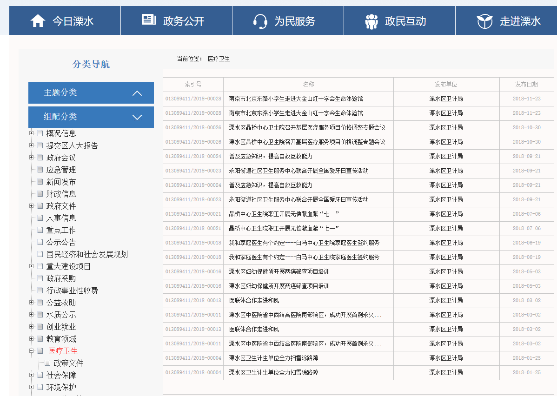Click the headset icon beside 为民服务

(x=260, y=21)
